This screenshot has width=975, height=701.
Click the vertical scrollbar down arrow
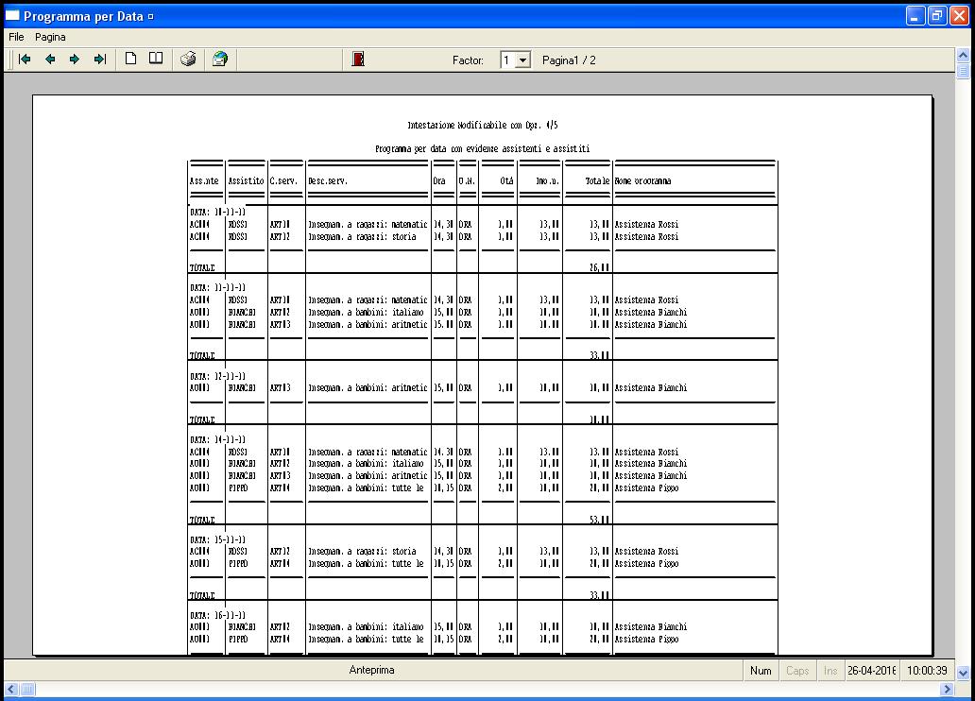963,673
